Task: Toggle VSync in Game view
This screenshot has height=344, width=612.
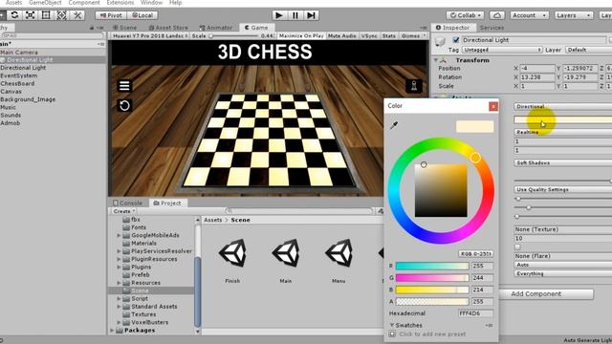Action: 369,35
